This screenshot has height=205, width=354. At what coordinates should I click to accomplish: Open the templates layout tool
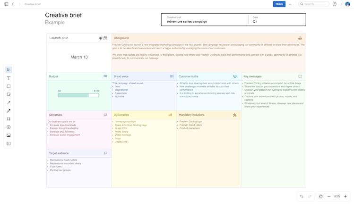[9, 144]
